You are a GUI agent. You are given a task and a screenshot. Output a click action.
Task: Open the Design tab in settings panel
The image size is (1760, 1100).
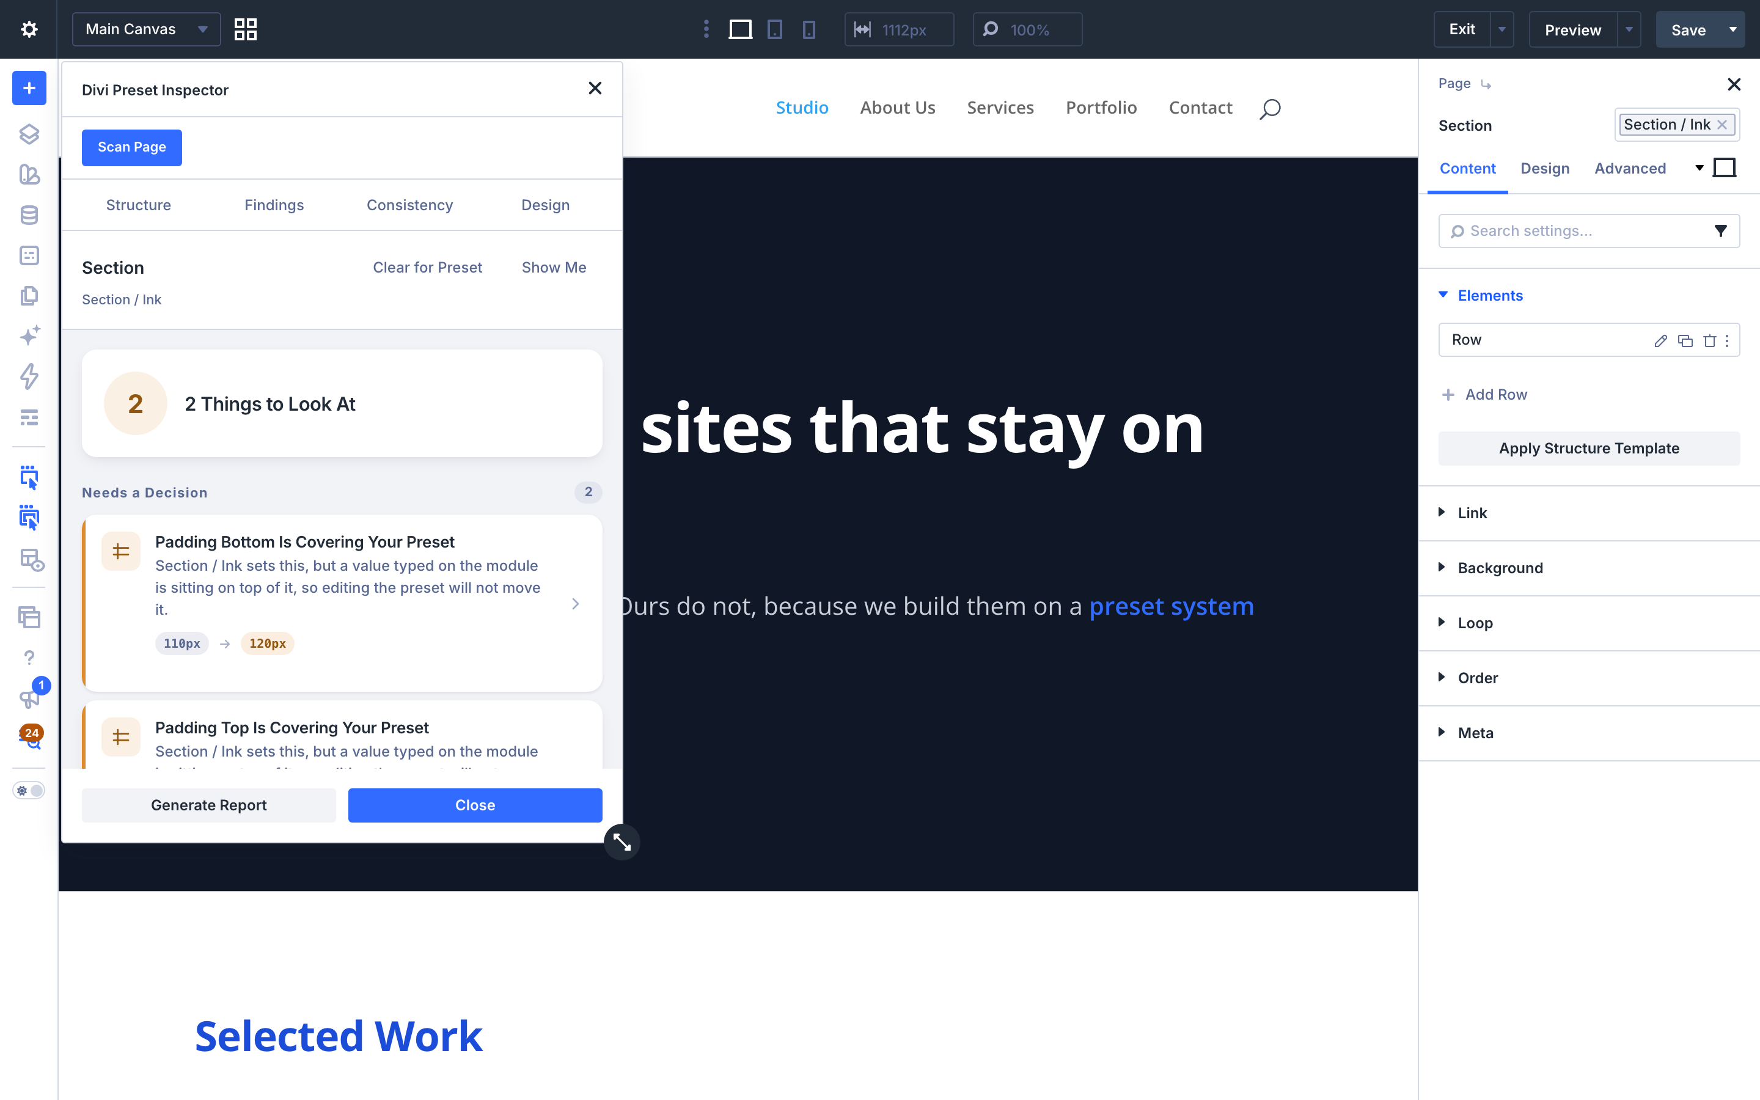click(x=1545, y=168)
